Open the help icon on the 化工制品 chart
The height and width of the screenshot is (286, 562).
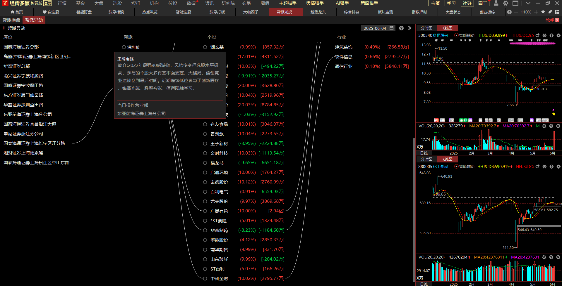[x=551, y=167]
